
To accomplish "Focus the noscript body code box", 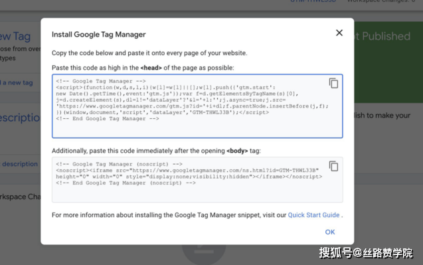I will click(x=197, y=180).
